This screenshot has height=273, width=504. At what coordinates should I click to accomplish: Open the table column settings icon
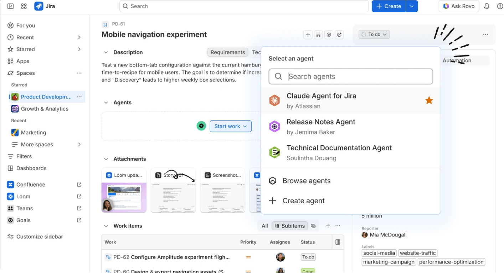338,242
